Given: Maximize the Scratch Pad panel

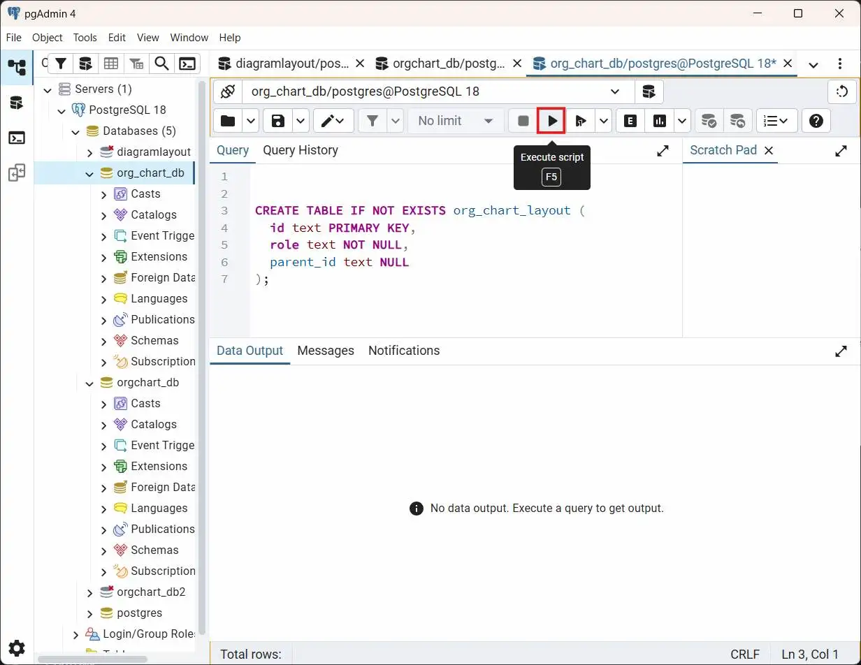Looking at the screenshot, I should (841, 150).
